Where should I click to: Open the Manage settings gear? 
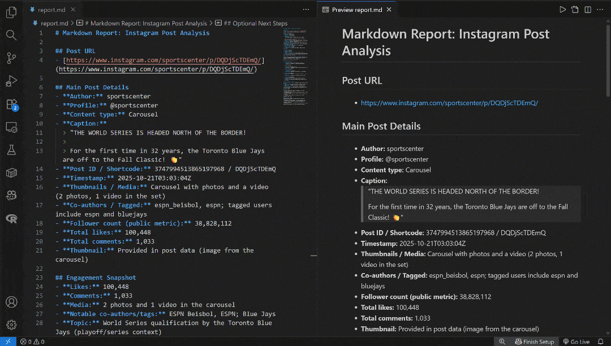pos(11,325)
